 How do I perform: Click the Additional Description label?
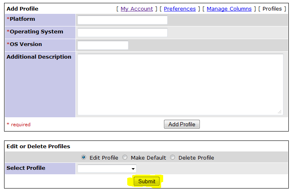(x=39, y=57)
